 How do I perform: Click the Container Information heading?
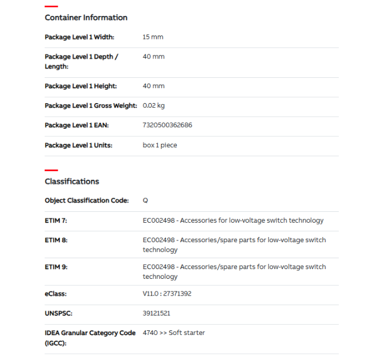pos(86,18)
